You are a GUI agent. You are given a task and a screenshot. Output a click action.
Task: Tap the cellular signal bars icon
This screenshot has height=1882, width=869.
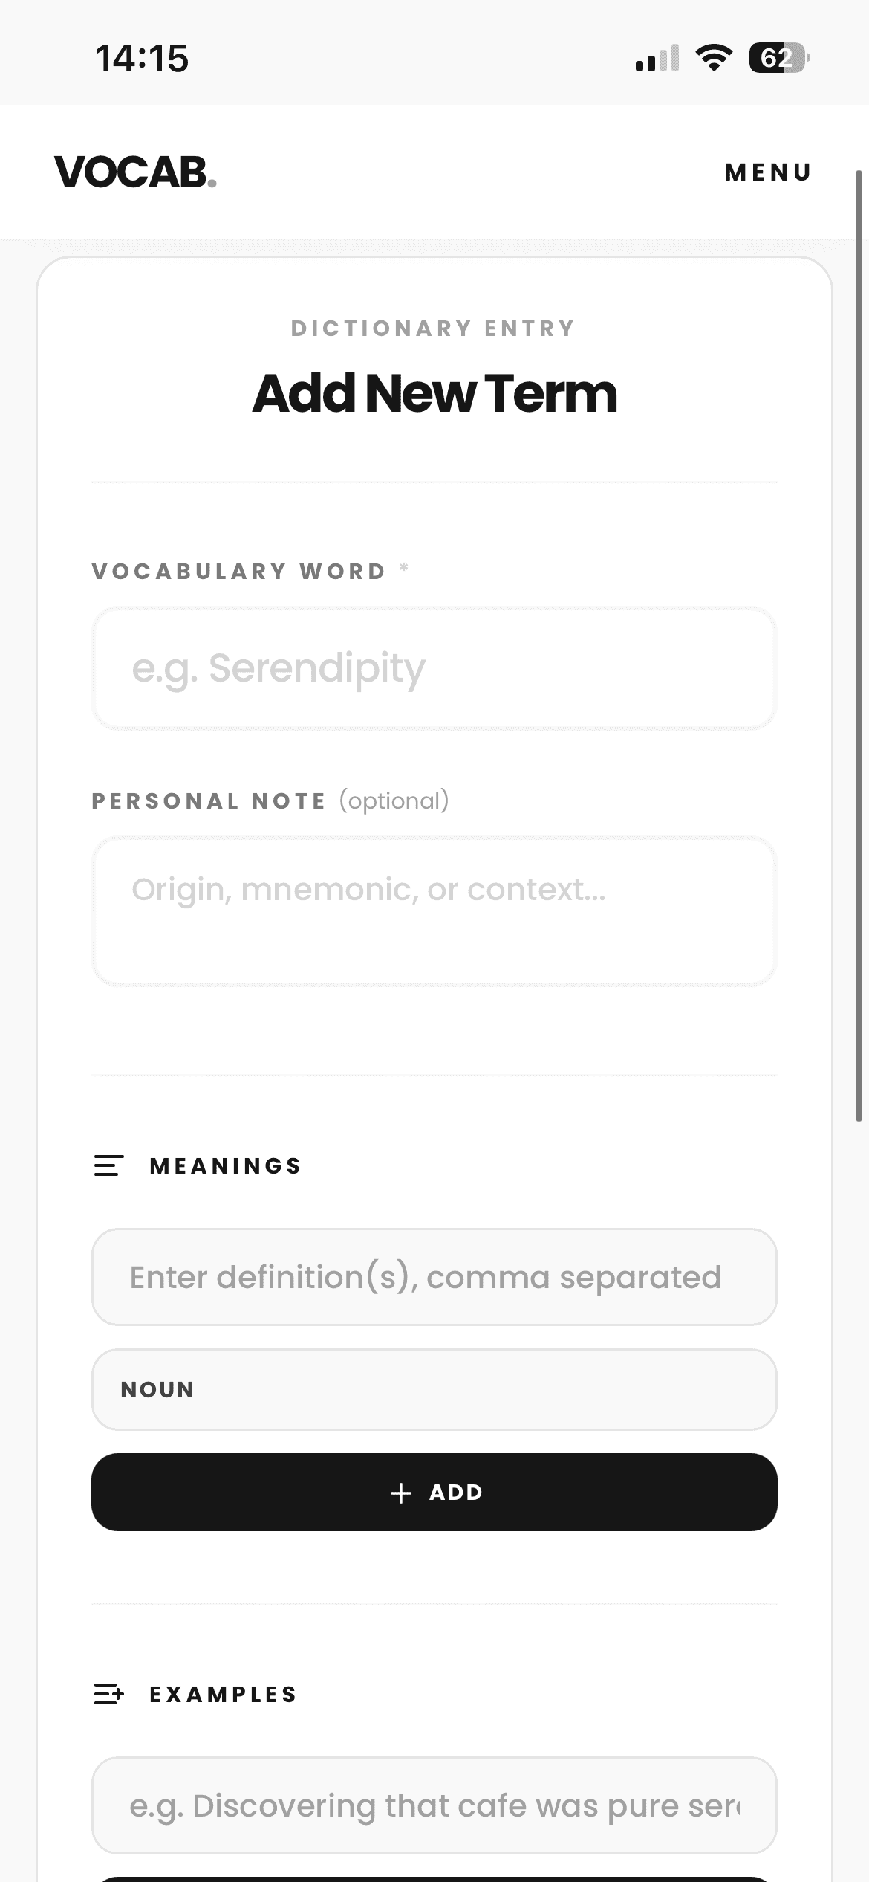click(x=657, y=58)
